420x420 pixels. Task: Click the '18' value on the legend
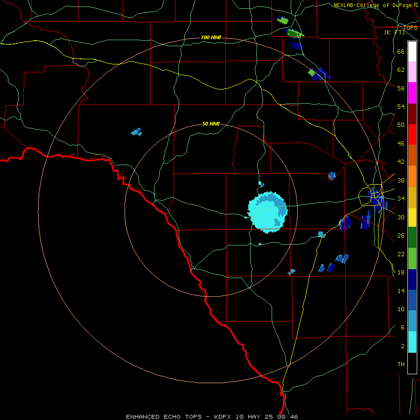[x=401, y=273]
